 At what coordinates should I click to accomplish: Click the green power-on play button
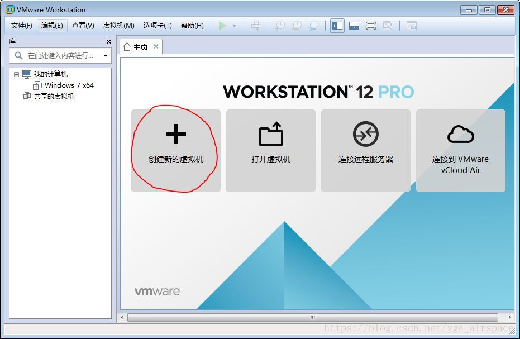(222, 26)
